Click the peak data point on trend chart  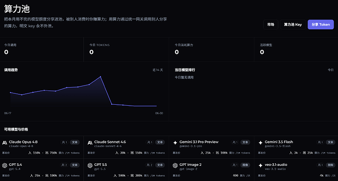click(100, 77)
